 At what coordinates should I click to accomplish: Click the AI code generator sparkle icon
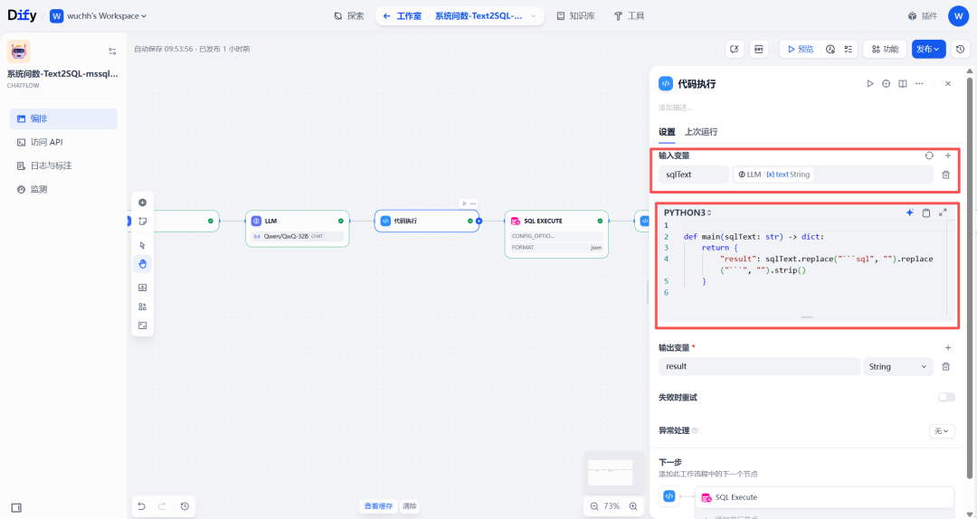pos(910,212)
